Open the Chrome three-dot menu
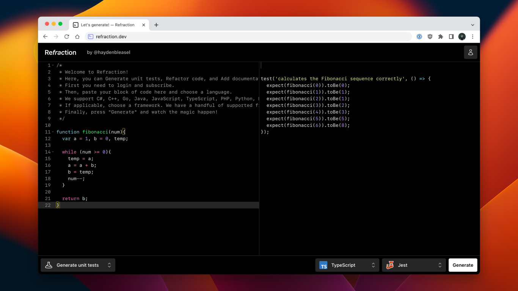The image size is (518, 291). pos(472,37)
